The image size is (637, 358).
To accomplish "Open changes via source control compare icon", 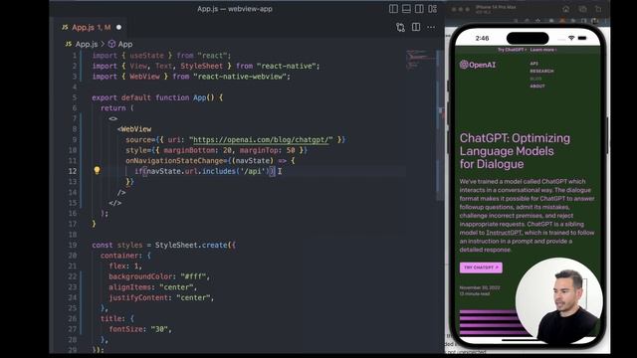I will coord(400,27).
